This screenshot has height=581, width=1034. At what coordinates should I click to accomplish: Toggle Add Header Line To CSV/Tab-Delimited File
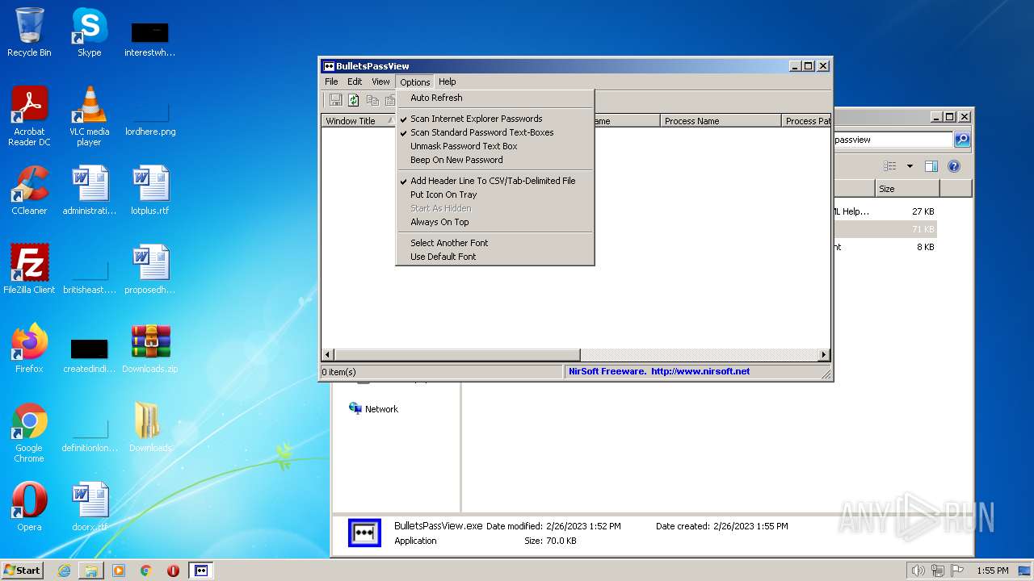point(493,181)
